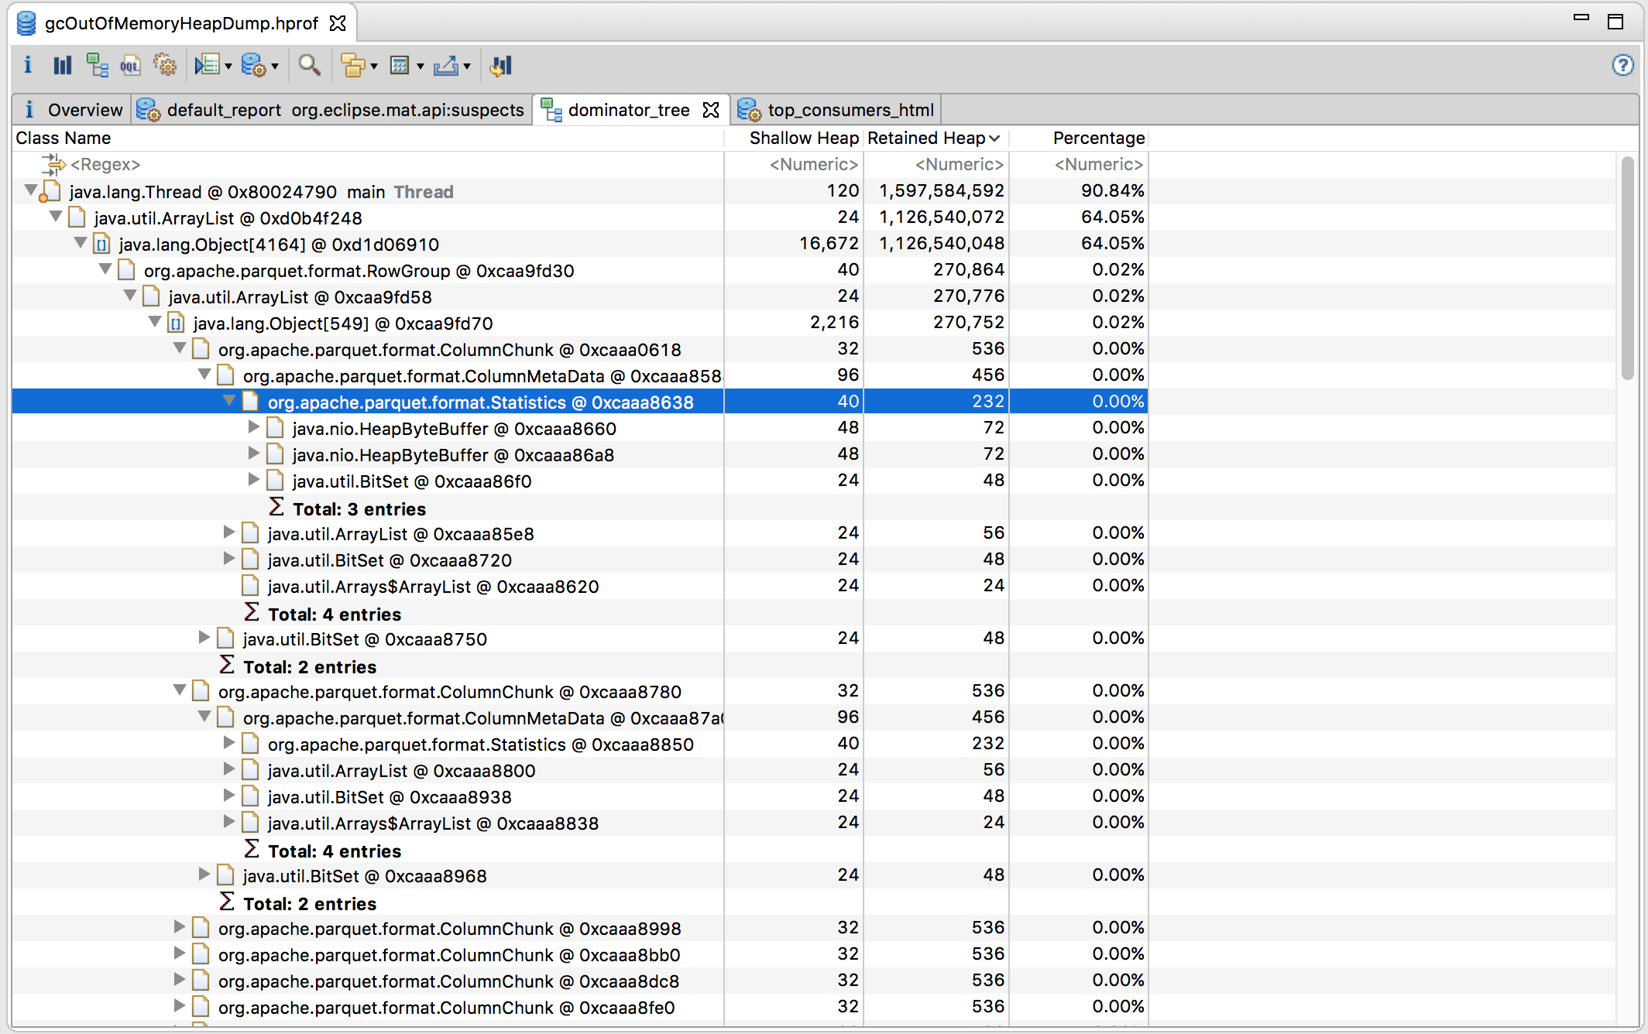Collapse the java.lang.Thread main row
Viewport: 1648px width, 1034px height.
tap(30, 190)
